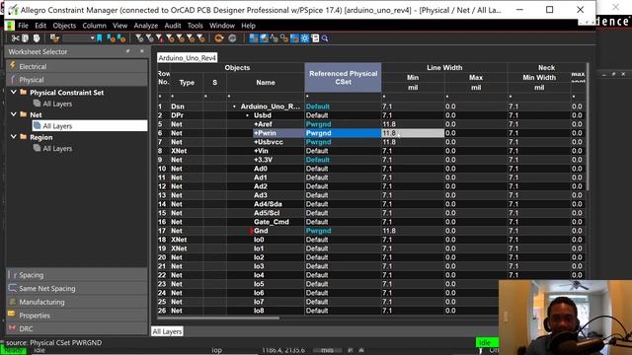Click the Paste icon in toolbar

[x=37, y=38]
